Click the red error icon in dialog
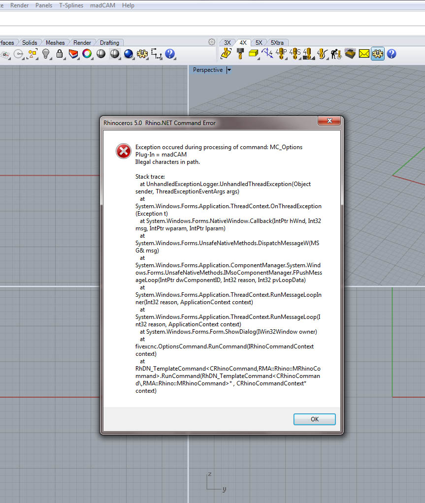The image size is (425, 503). [124, 151]
